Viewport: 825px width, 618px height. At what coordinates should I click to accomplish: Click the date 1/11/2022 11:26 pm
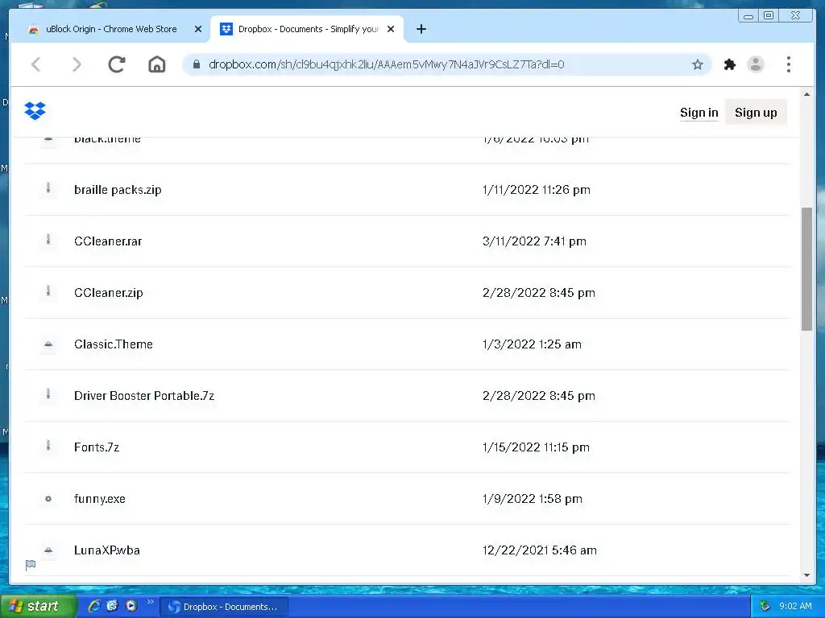(536, 190)
